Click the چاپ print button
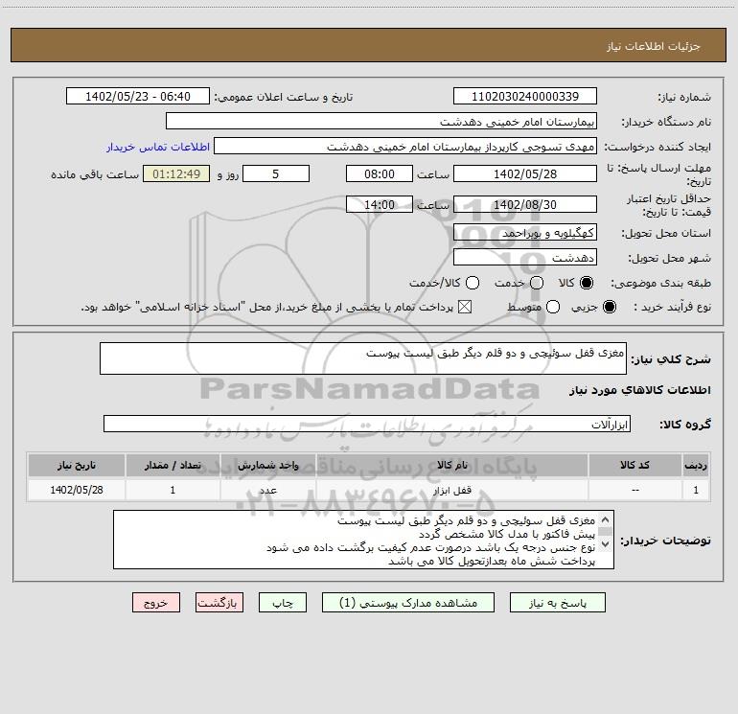This screenshot has width=738, height=714. (283, 603)
